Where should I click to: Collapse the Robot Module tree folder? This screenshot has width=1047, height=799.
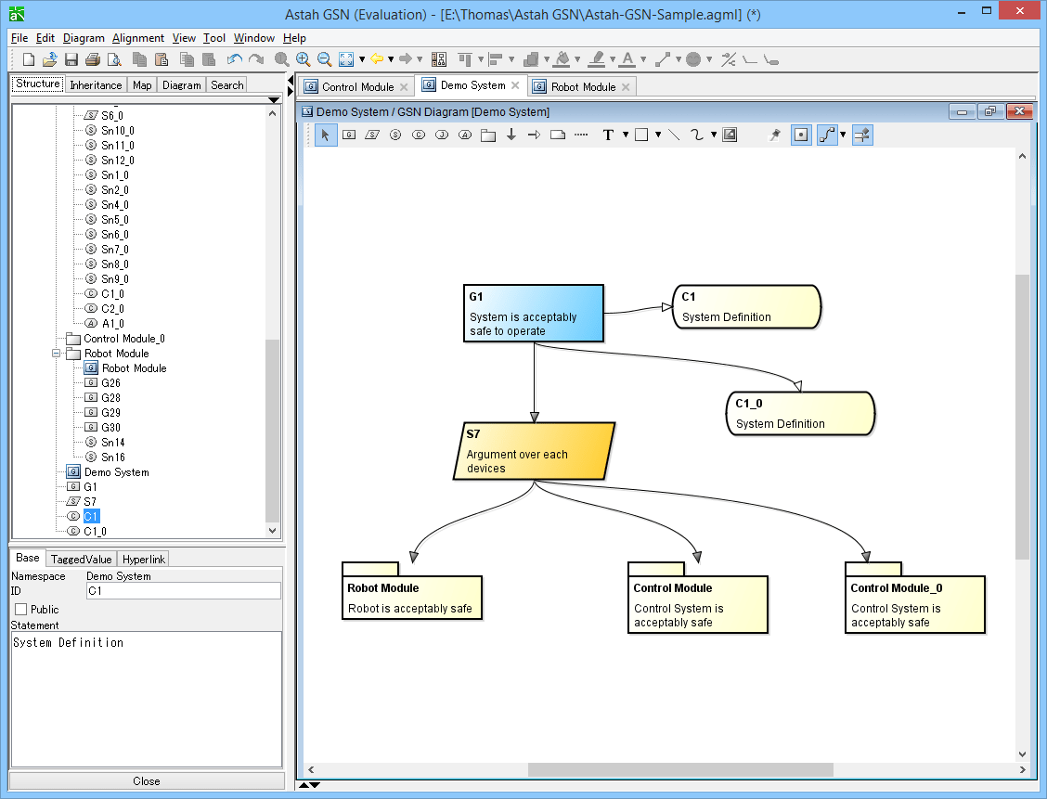[x=56, y=354]
